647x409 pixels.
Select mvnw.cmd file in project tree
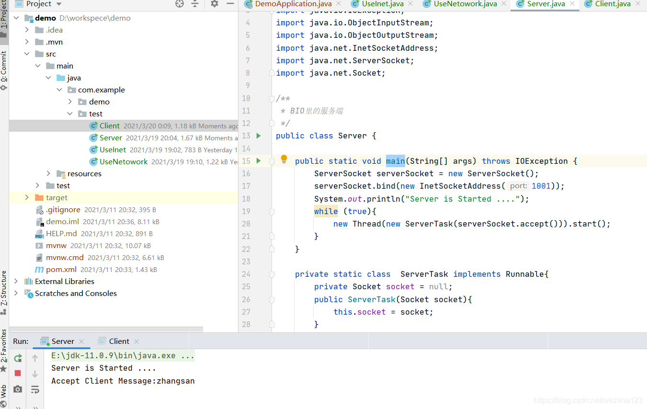[65, 257]
